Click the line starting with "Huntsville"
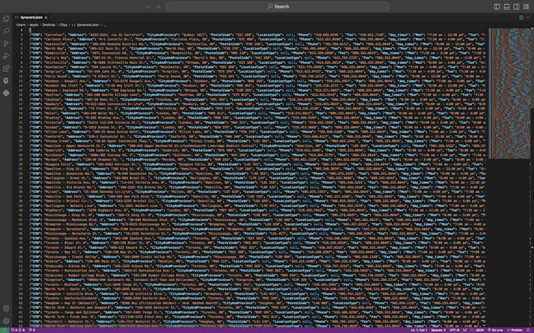This screenshot has width=534, height=333. coord(257,44)
